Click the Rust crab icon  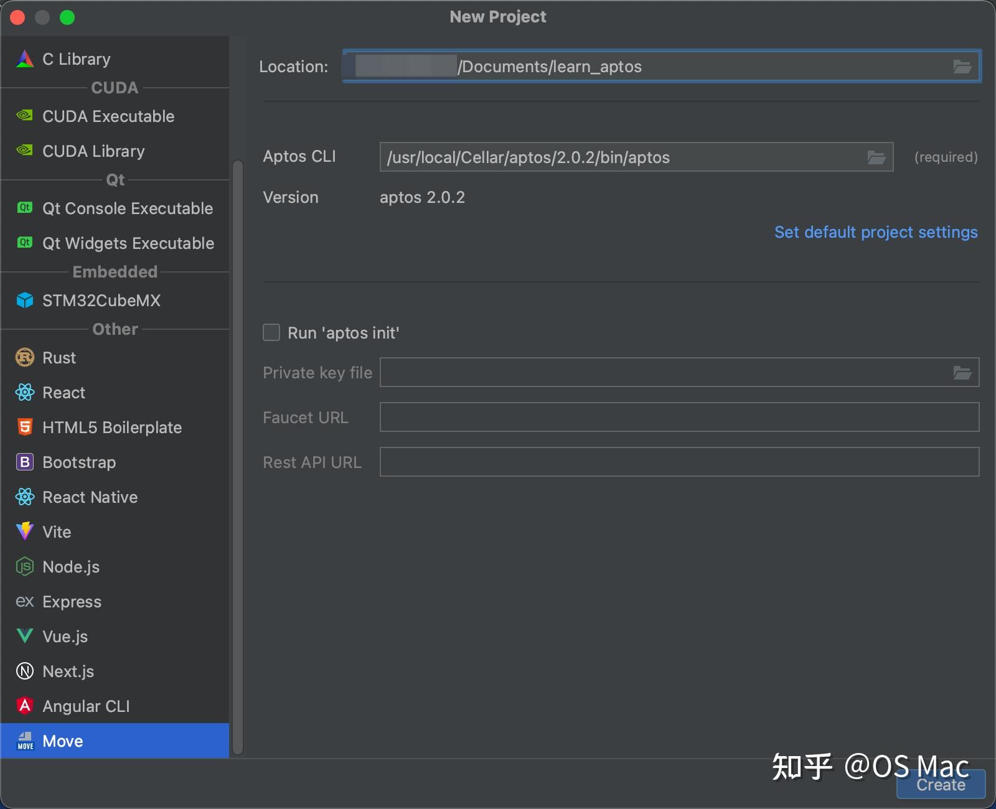[24, 358]
